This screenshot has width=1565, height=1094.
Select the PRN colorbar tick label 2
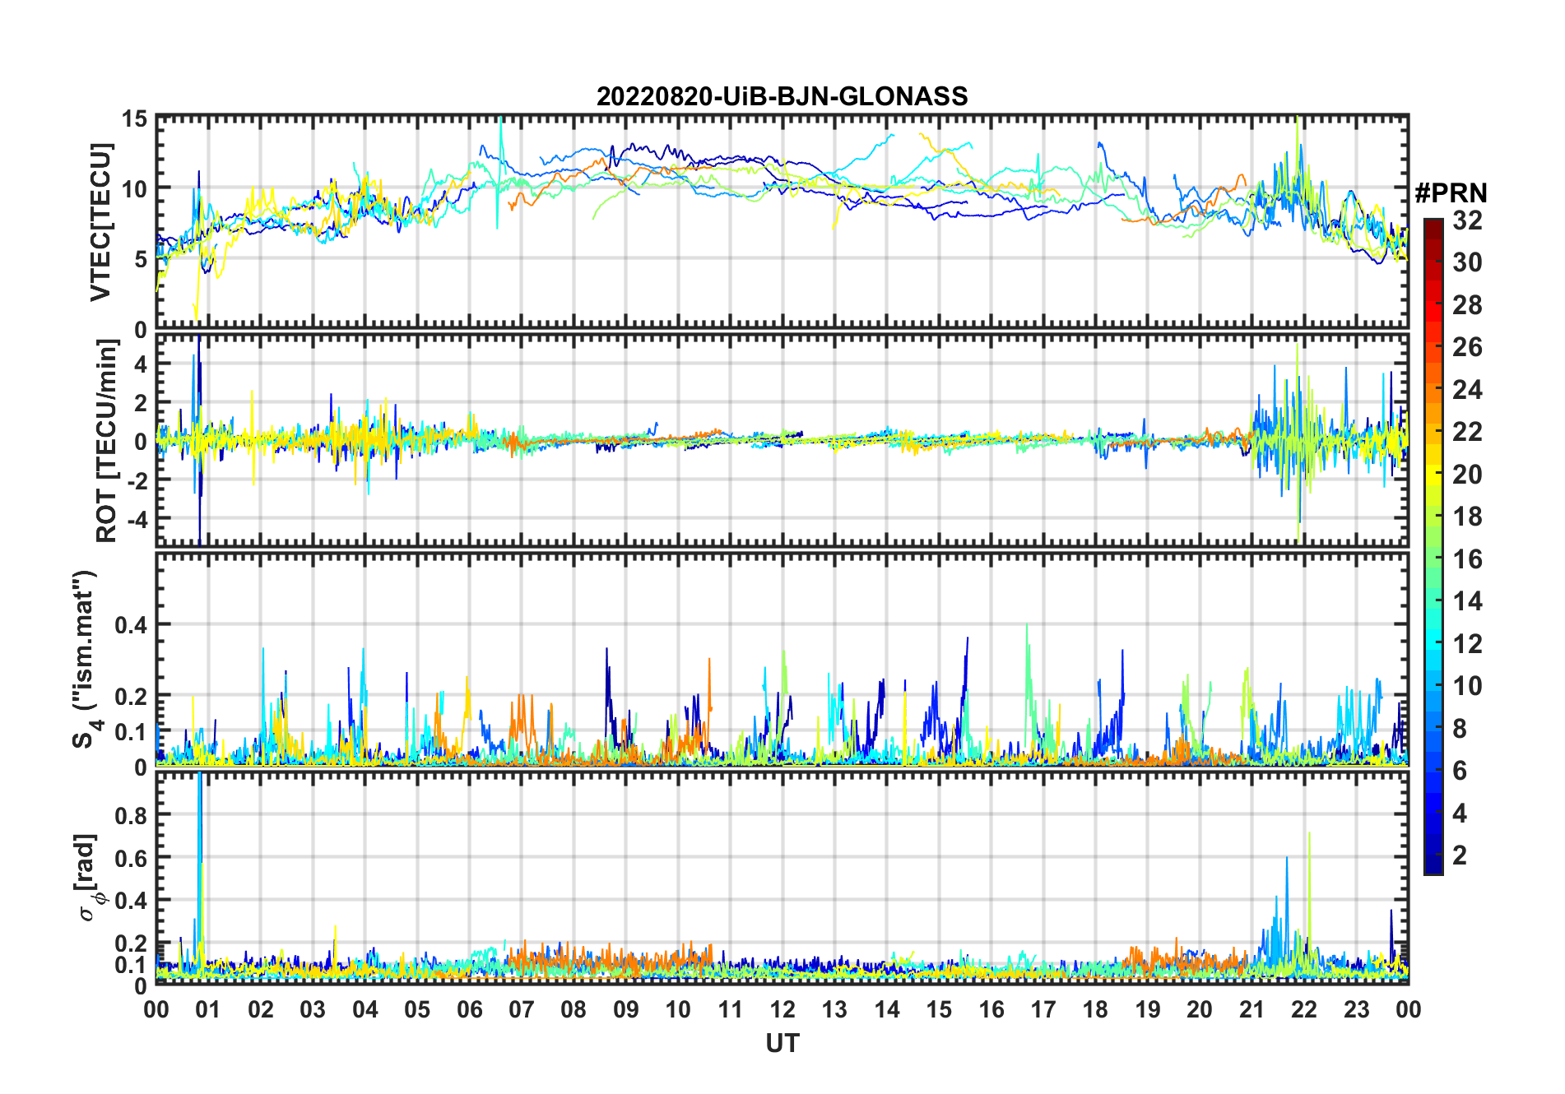1460,855
